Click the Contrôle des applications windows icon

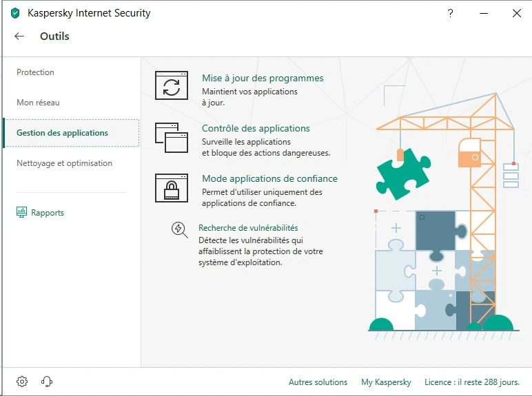171,137
